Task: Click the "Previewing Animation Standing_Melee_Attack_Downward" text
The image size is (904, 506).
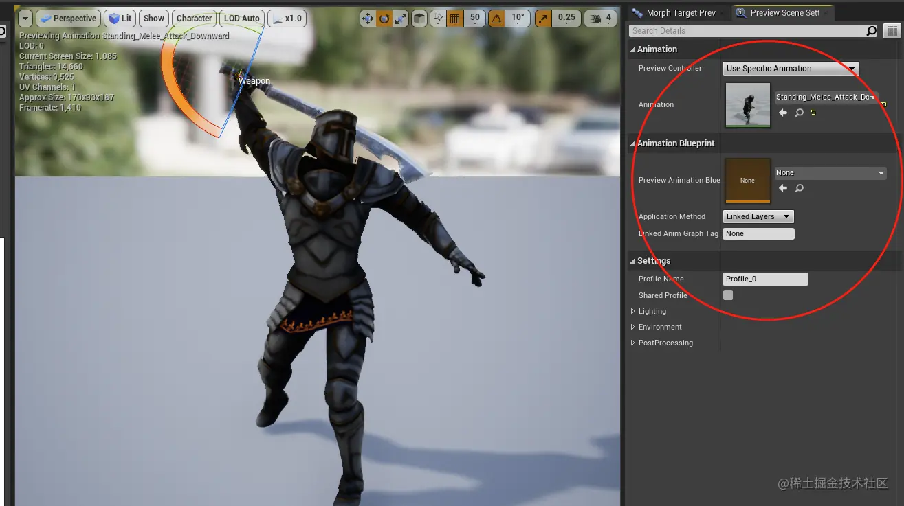Action: coord(124,36)
